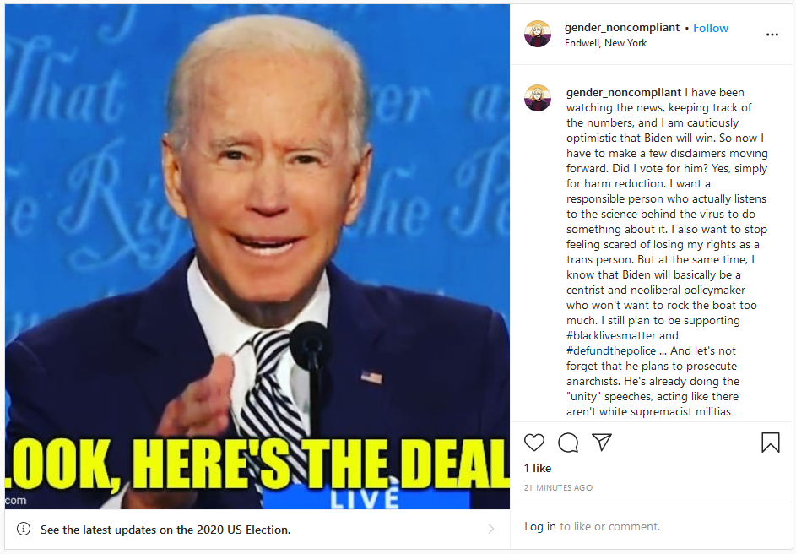Like the post with the heart icon
The height and width of the screenshot is (554, 796).
(x=534, y=443)
